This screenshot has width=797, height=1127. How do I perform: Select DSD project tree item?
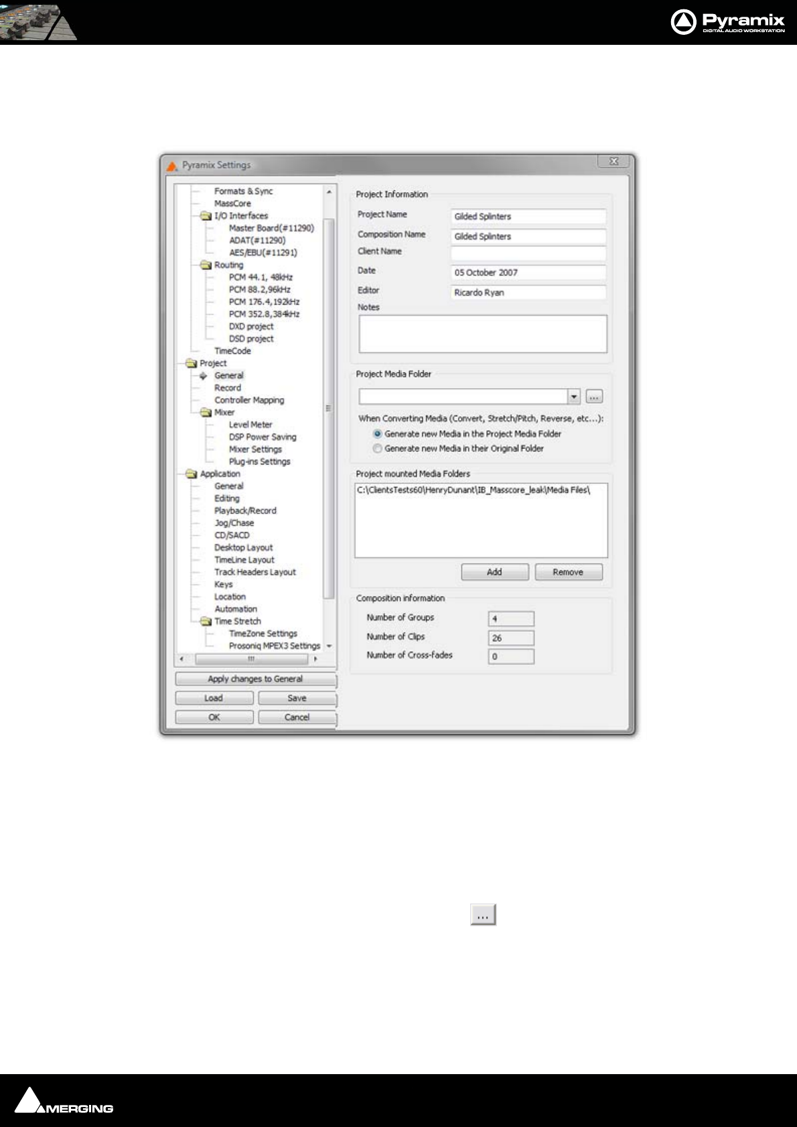[x=251, y=339]
